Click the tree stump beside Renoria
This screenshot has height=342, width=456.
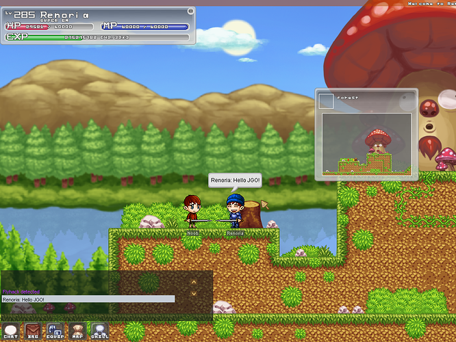tap(253, 214)
